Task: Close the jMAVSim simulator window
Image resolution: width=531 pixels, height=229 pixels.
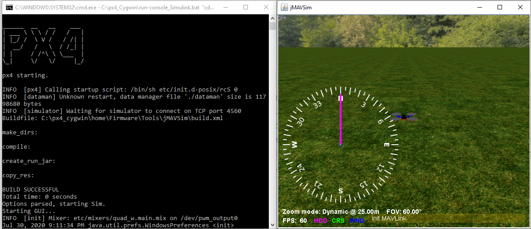Action: tap(520, 8)
